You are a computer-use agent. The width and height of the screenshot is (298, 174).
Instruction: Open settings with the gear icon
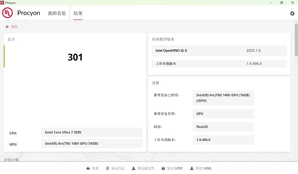pos(292,13)
